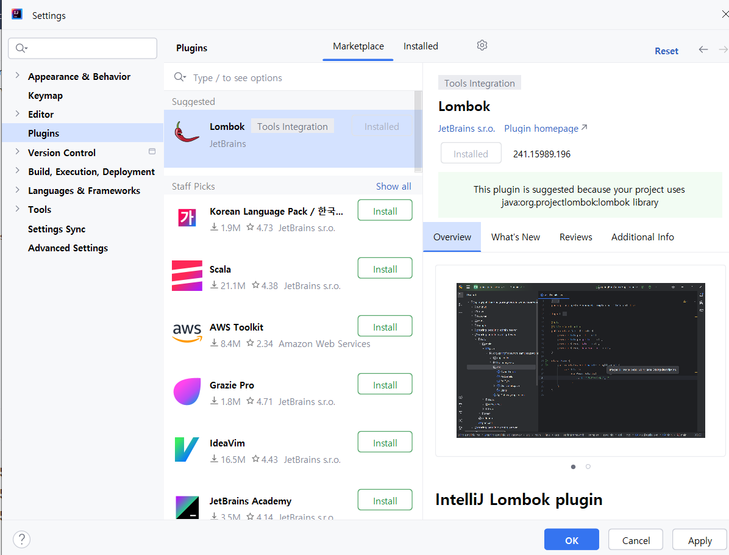Click the plugin list vertical scrollbar
This screenshot has width=729, height=555.
[x=418, y=132]
